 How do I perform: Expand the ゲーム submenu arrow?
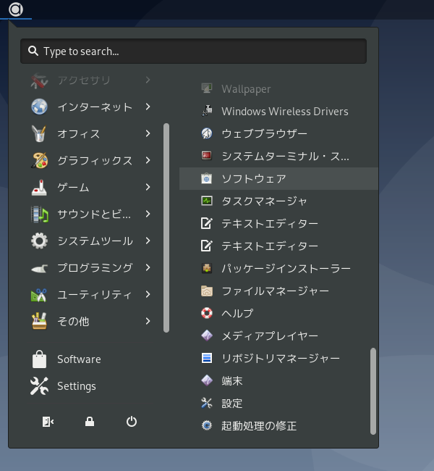(148, 187)
